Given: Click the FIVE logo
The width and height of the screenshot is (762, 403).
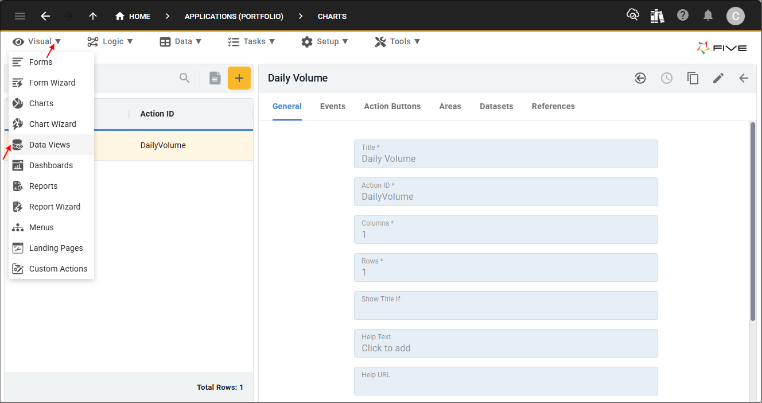Looking at the screenshot, I should [722, 48].
